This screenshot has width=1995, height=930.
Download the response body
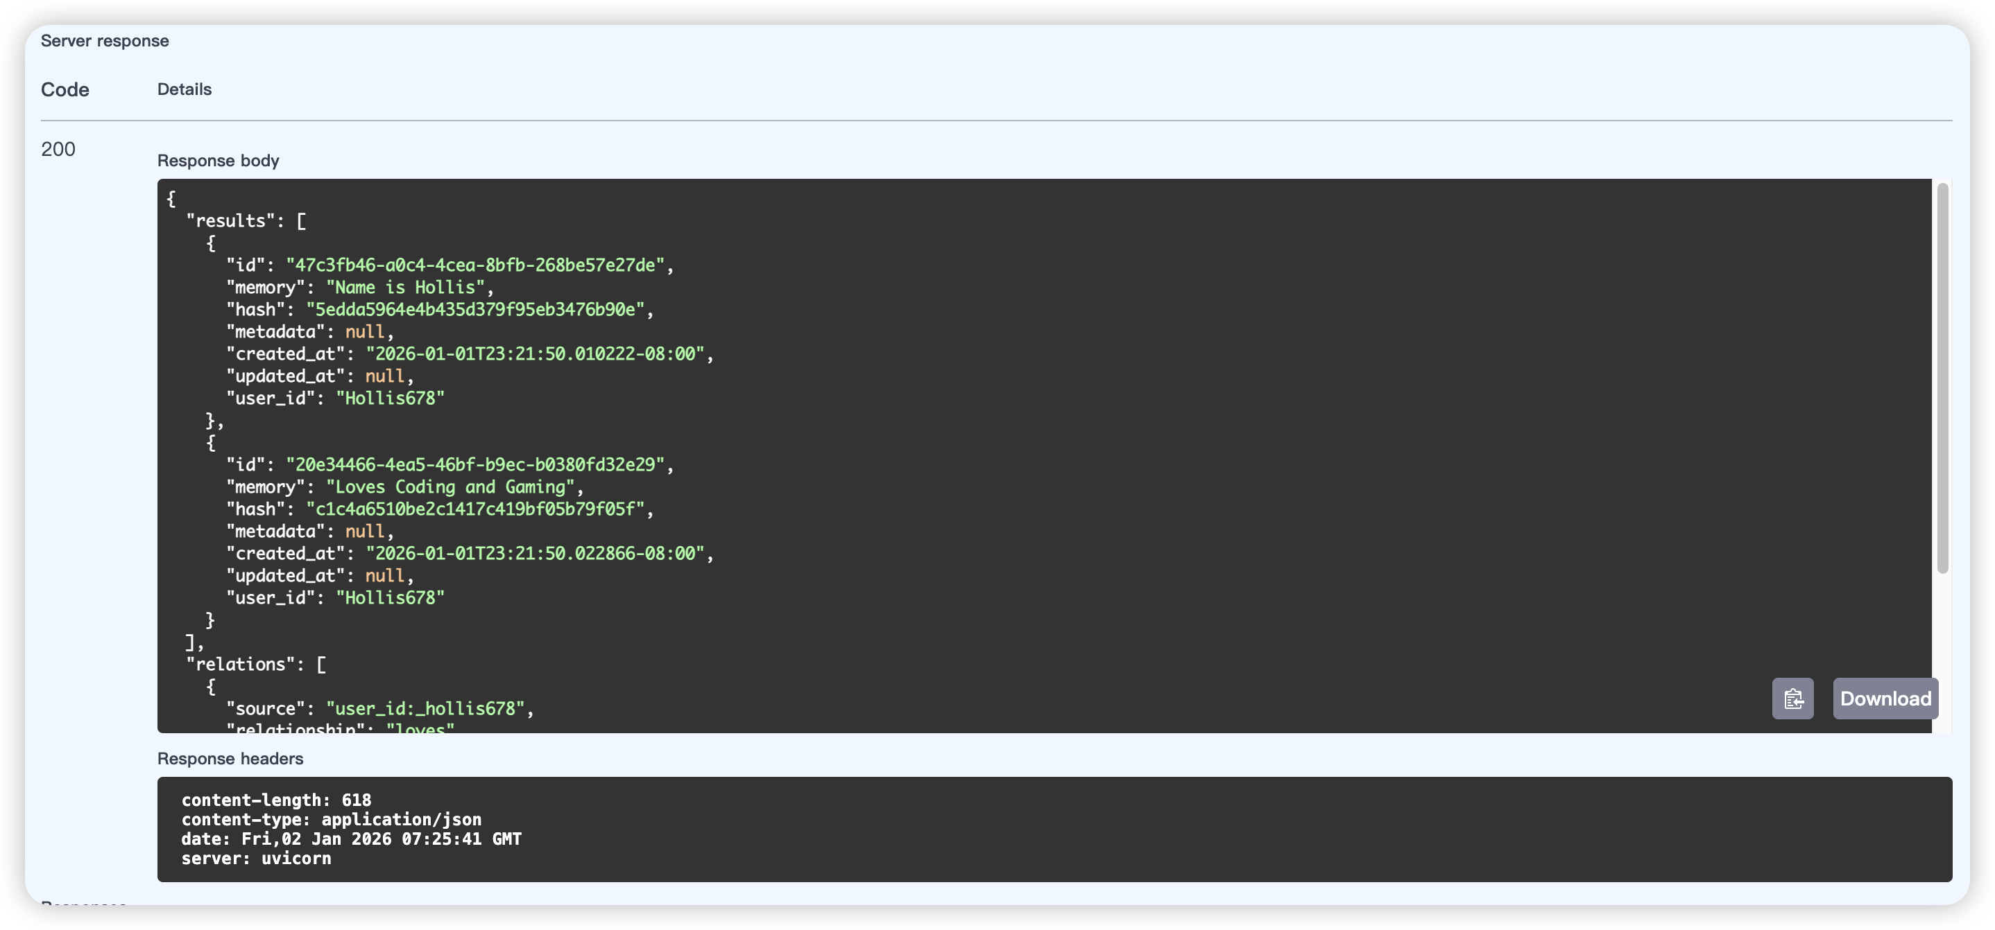click(x=1885, y=699)
